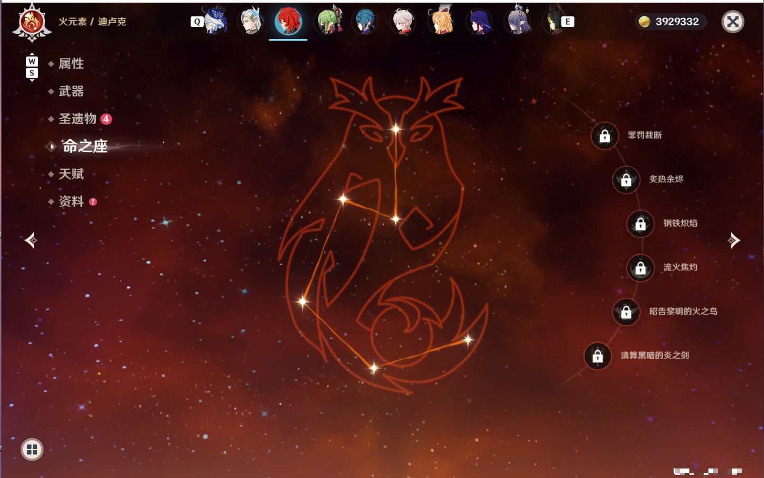Open the 武器 weapon tab
This screenshot has width=764, height=478.
pyautogui.click(x=71, y=91)
